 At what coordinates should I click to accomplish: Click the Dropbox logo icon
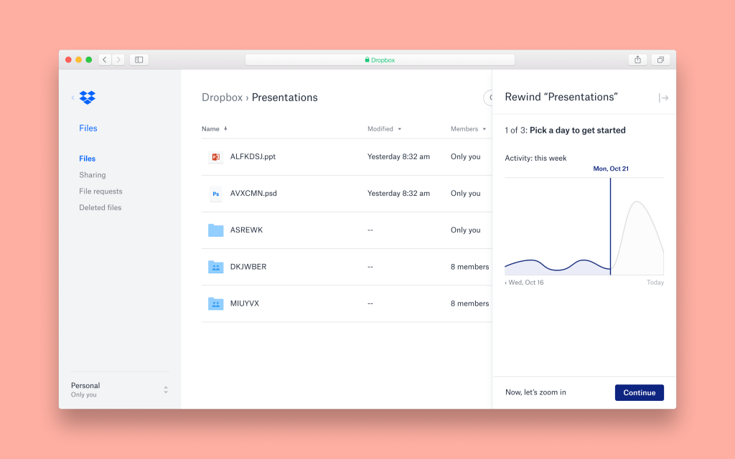tap(87, 98)
